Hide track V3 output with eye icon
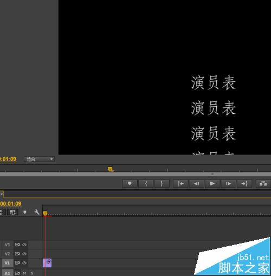Viewport: 271px width, 276px height. coord(24,245)
